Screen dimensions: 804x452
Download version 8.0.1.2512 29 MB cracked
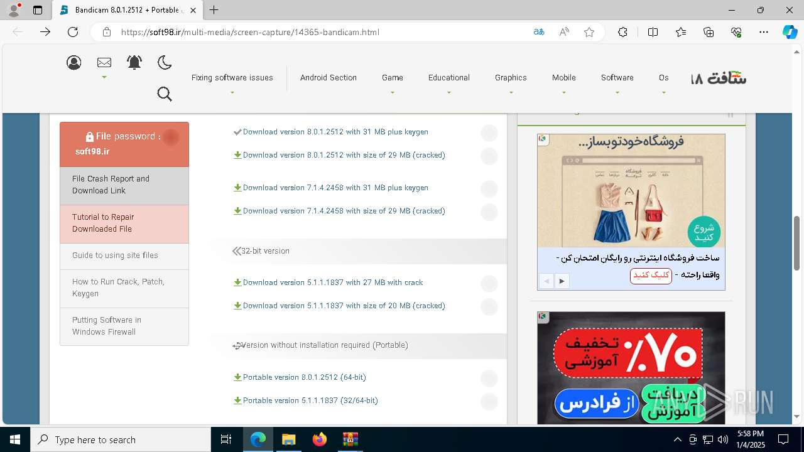344,155
